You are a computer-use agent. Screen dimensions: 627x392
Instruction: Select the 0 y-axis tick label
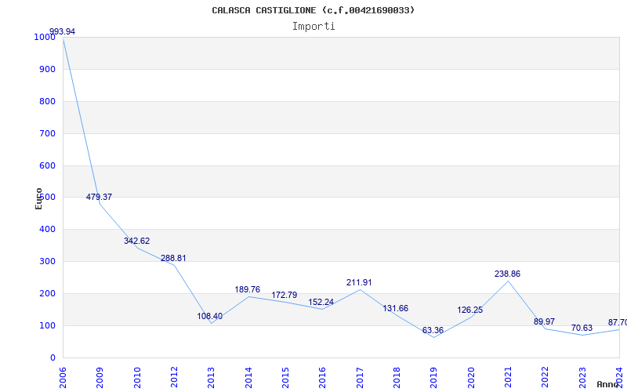[53, 358]
